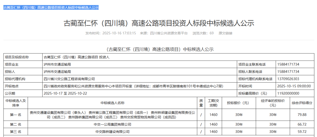This screenshot has height=137, width=317.
Task: Click the source 四川省公共资源交易平台
Action: click(169, 33)
